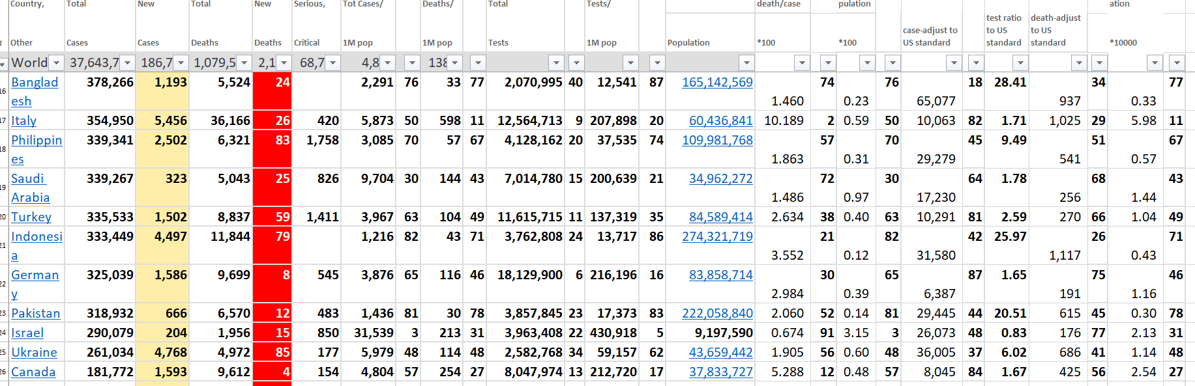This screenshot has width=1195, height=386.
Task: Follow Italy population link 60,436,841
Action: tap(720, 120)
